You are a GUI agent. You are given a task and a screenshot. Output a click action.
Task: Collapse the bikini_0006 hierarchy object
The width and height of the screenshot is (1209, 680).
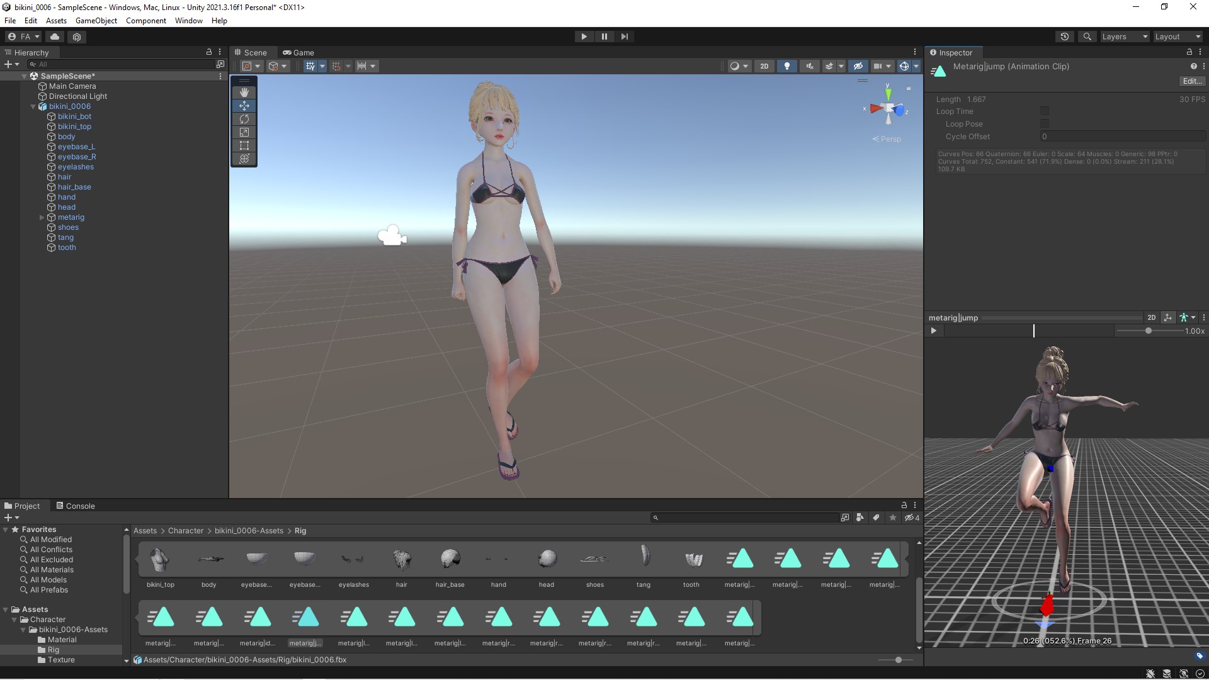click(33, 106)
